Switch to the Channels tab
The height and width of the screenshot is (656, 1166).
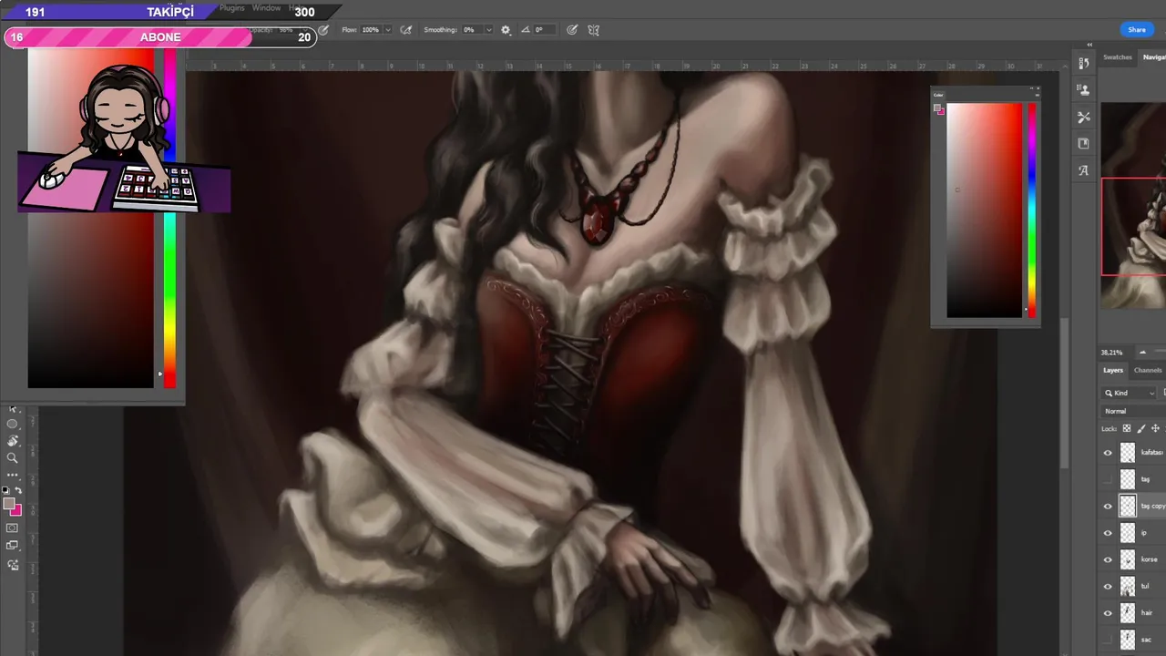coord(1148,370)
